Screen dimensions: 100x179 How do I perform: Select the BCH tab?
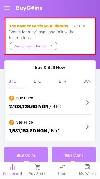[x=87, y=81]
